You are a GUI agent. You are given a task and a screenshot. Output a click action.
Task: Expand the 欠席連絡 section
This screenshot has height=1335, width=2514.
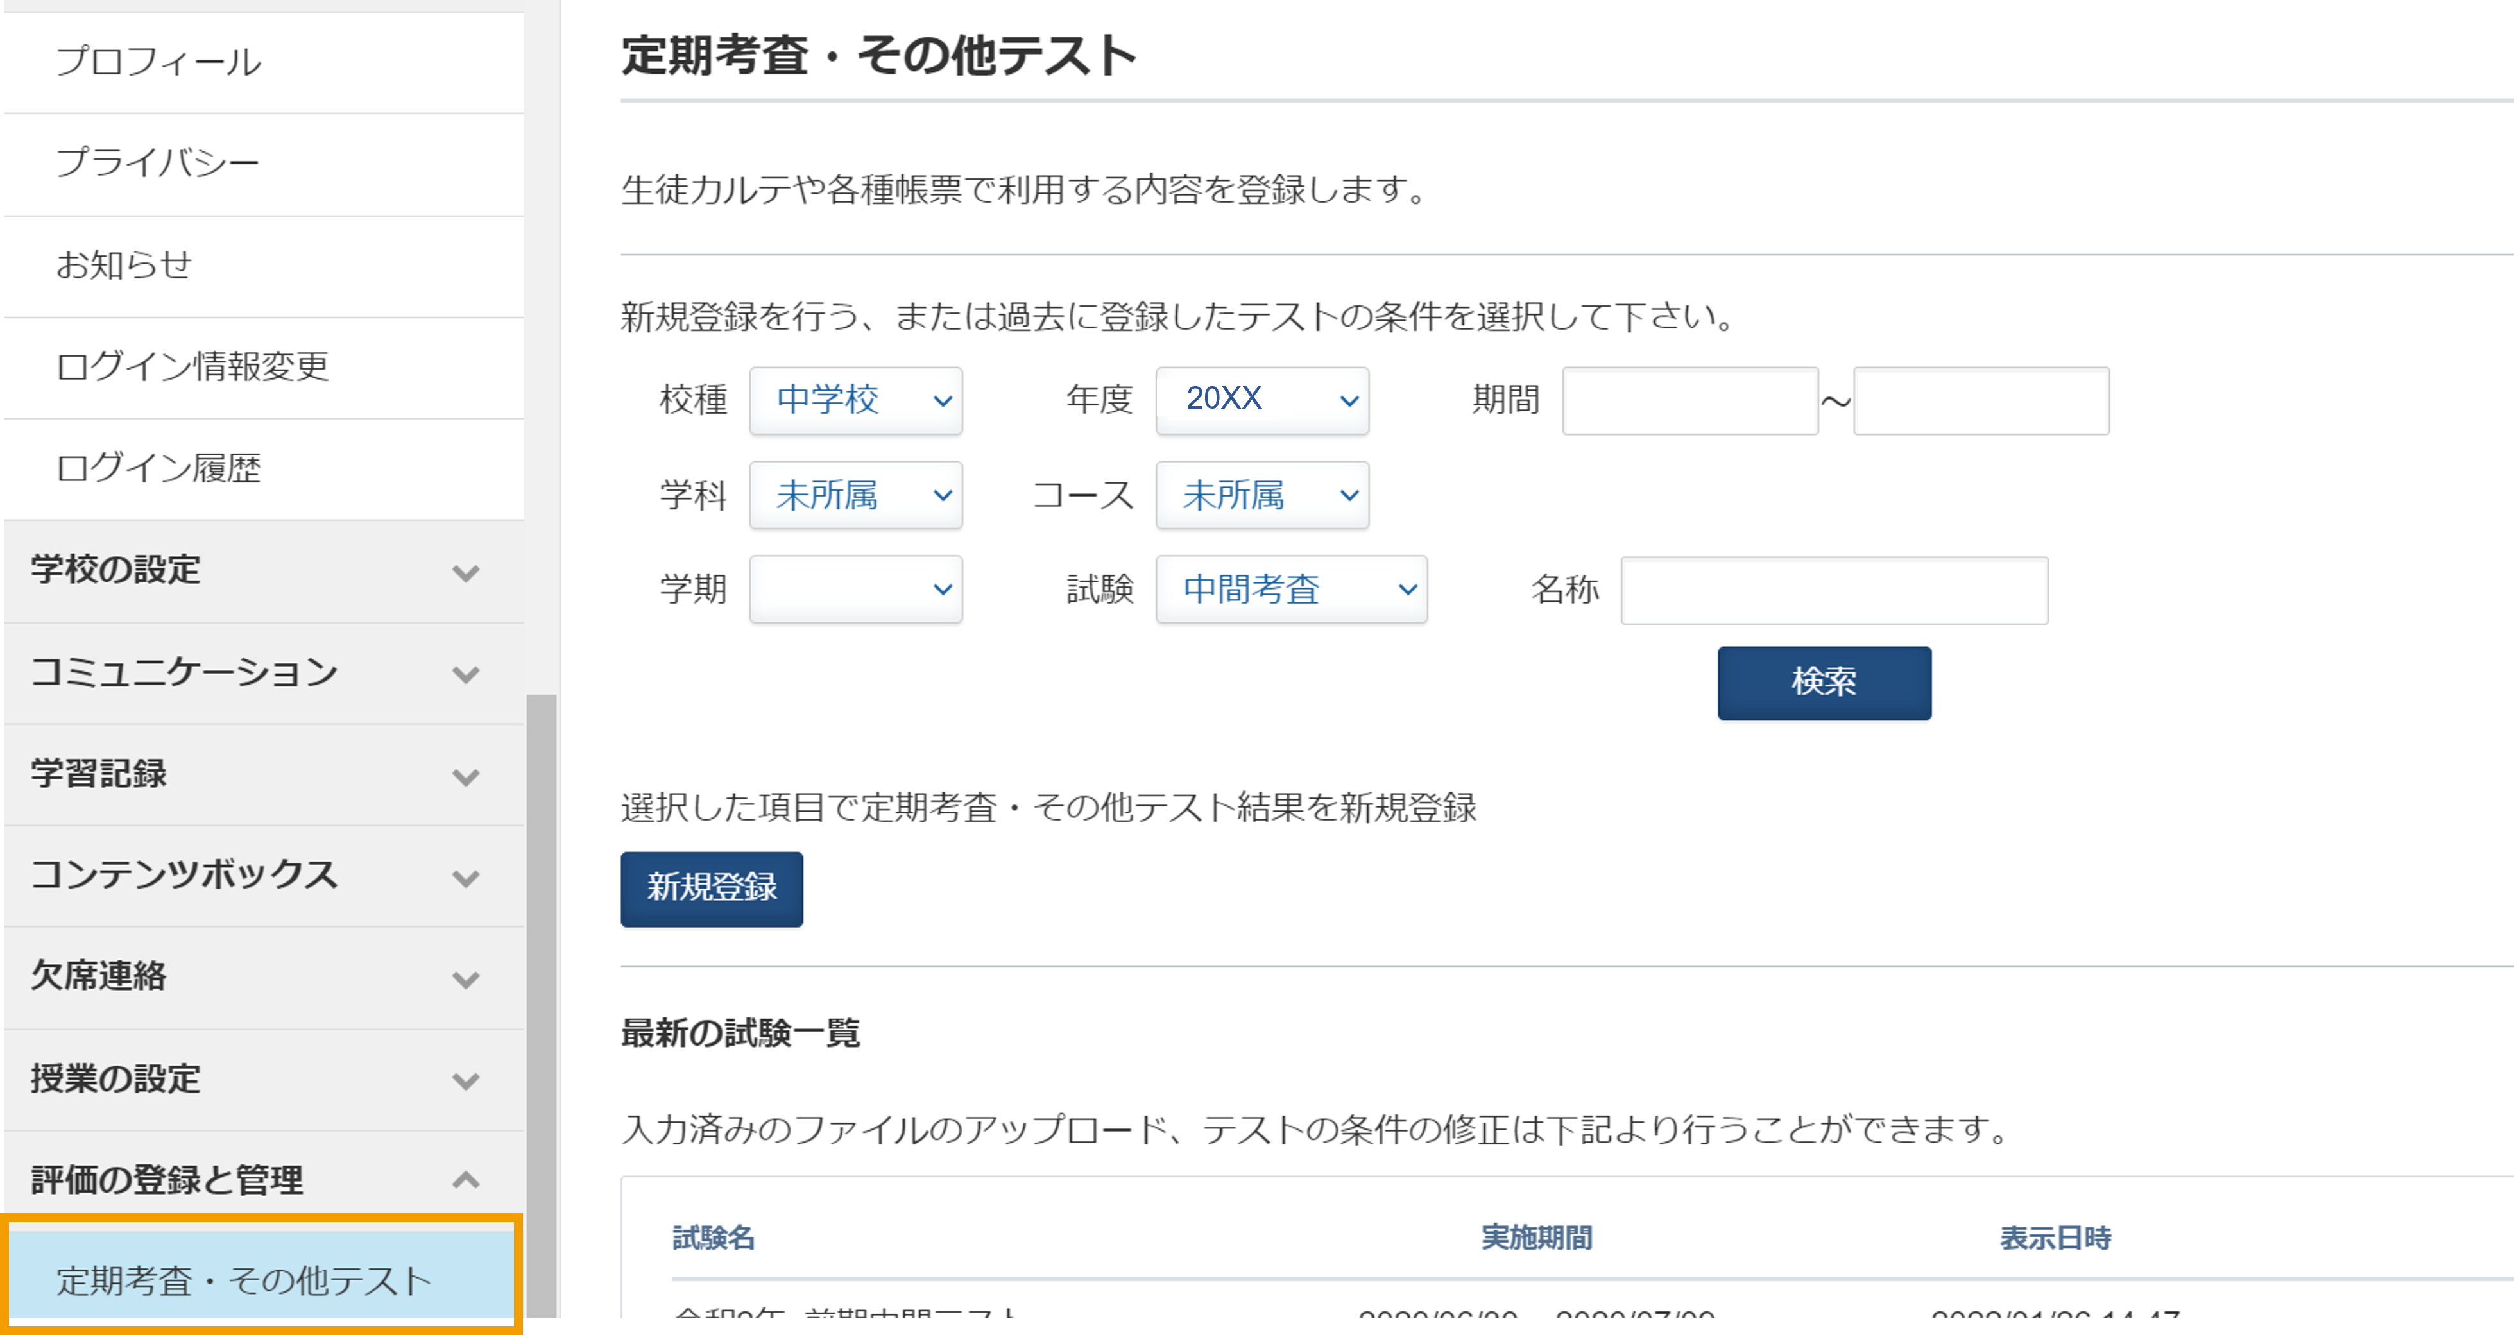264,978
